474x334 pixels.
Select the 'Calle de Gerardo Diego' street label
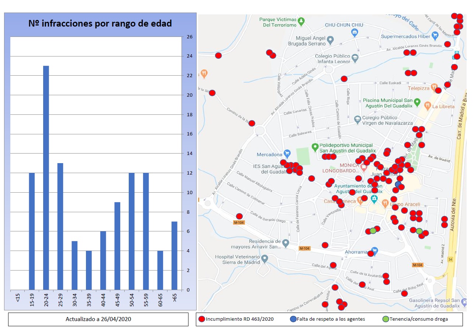pyautogui.click(x=268, y=217)
